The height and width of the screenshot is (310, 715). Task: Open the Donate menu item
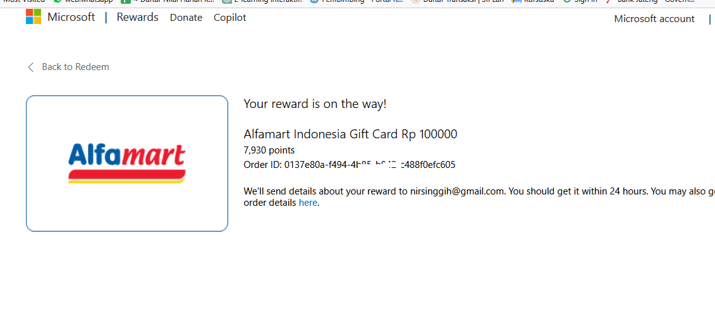186,18
